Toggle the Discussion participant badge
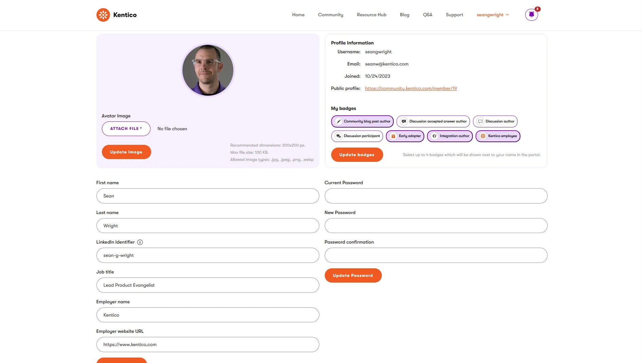 357,136
